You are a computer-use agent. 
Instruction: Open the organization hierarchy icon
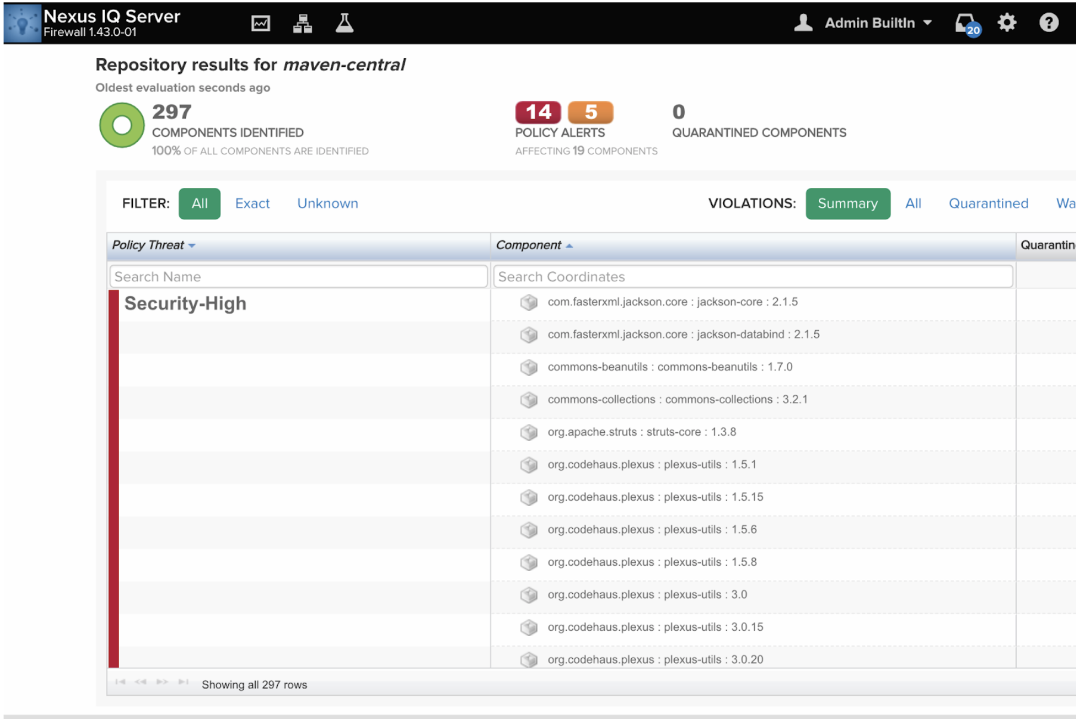tap(303, 23)
